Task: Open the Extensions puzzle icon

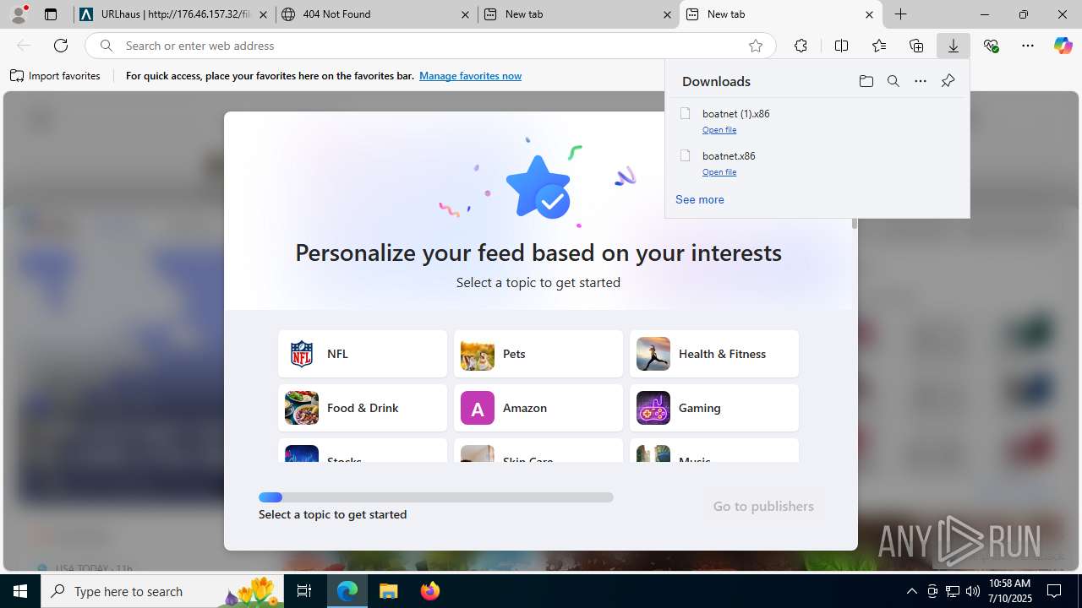Action: (801, 46)
